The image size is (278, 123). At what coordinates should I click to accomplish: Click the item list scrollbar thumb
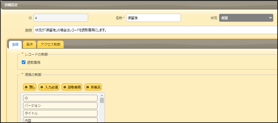coord(102,100)
